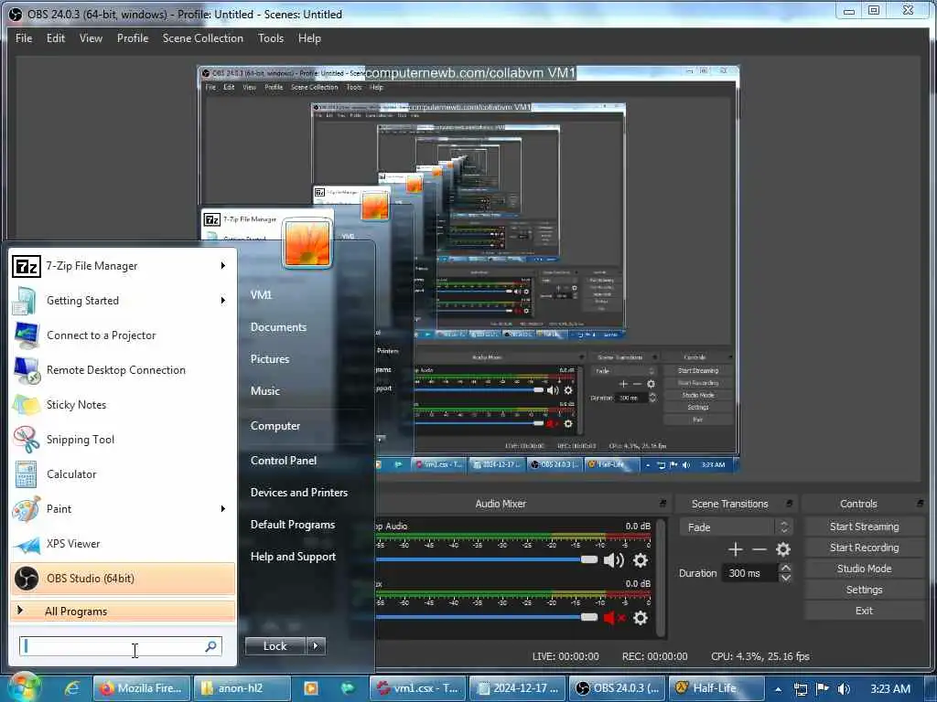Open Desktop Audio gear settings

(640, 560)
